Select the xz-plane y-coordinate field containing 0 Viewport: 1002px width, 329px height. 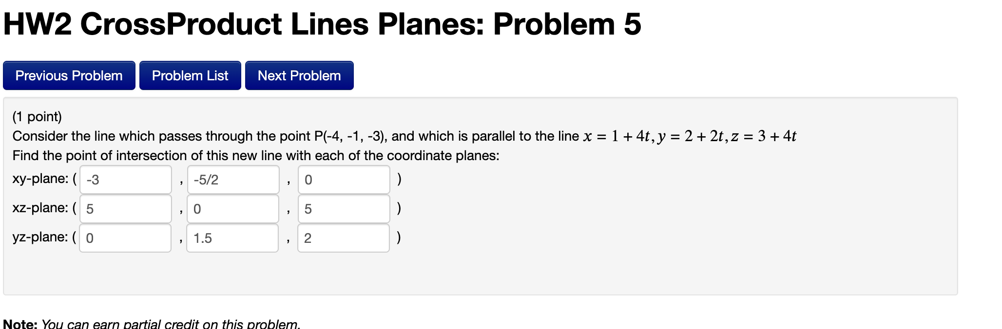coord(232,209)
